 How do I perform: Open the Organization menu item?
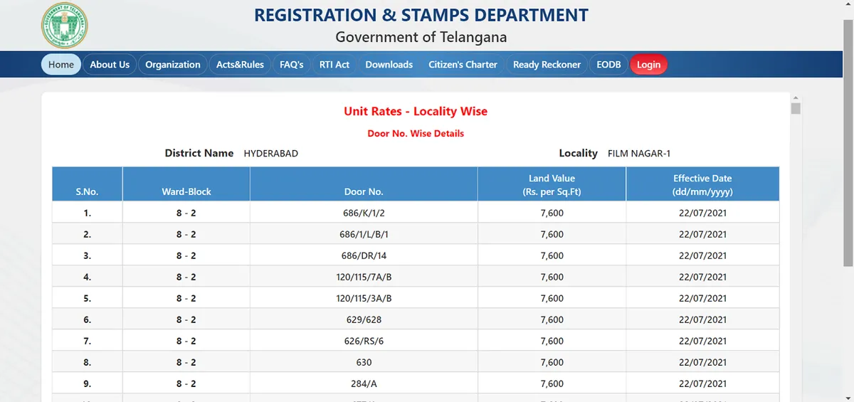pyautogui.click(x=173, y=65)
